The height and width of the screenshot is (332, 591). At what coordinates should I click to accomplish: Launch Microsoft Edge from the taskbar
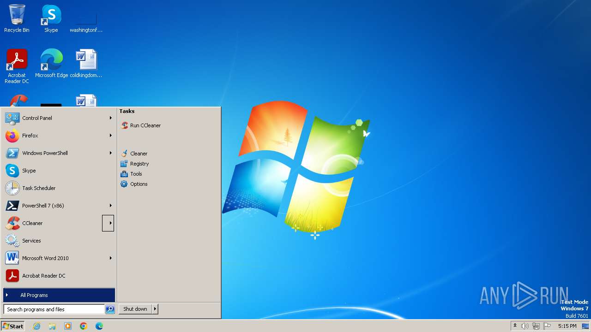coord(99,326)
